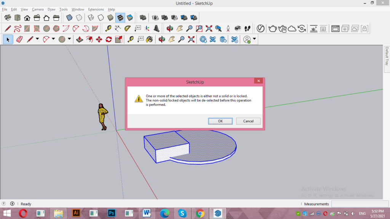This screenshot has width=390, height=219.
Task: Activate the Eraser tool
Action: [19, 39]
